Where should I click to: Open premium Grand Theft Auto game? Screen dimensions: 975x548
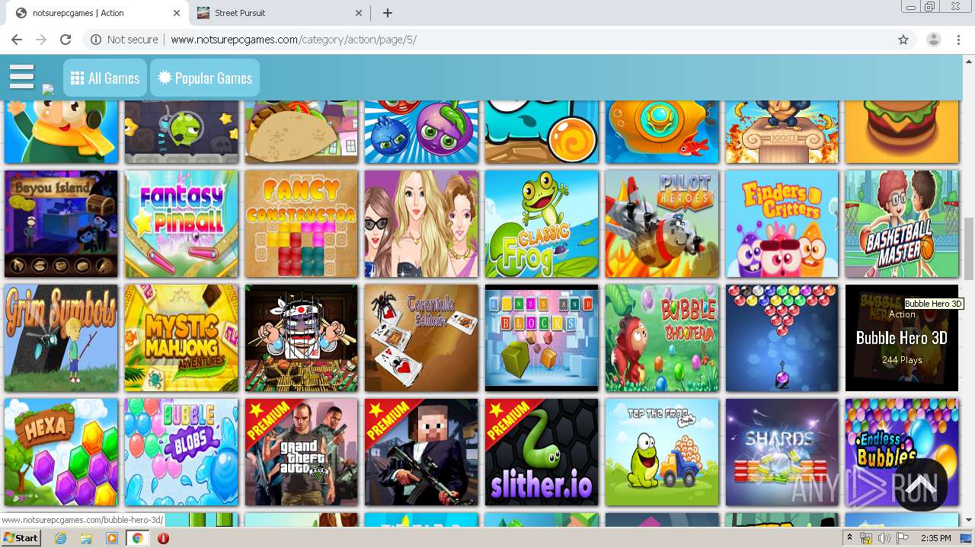pyautogui.click(x=302, y=452)
